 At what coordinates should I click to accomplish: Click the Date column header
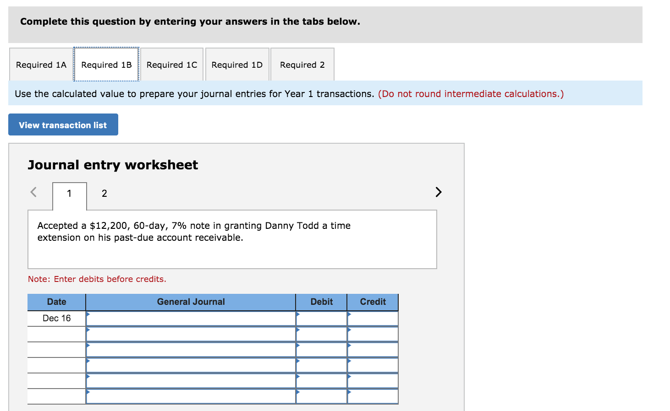coord(57,302)
